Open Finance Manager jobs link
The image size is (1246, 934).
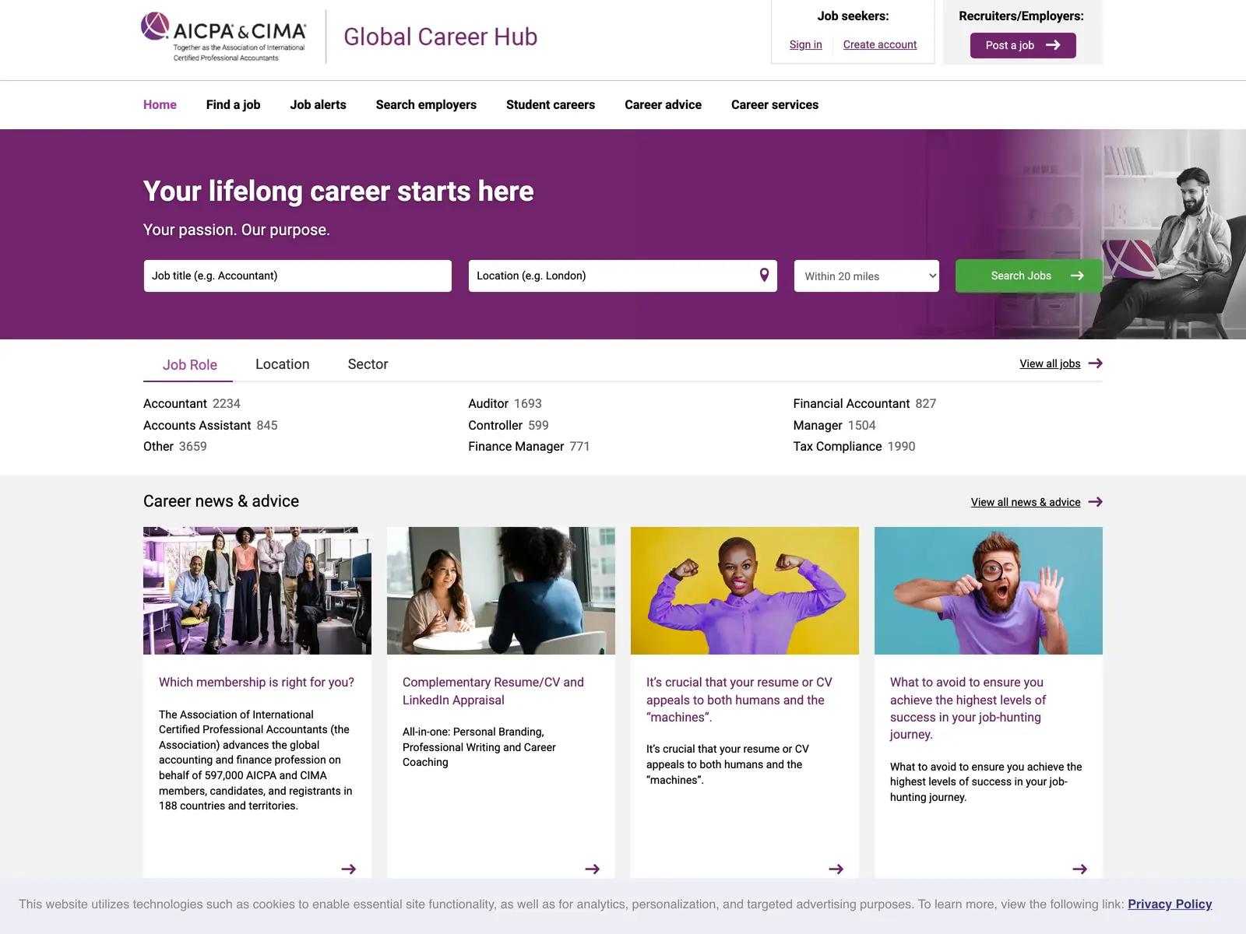click(x=516, y=446)
